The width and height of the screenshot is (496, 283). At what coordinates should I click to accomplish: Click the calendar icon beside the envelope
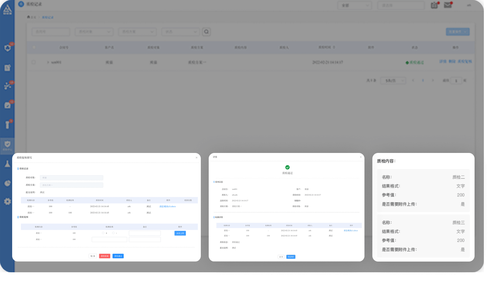pos(434,5)
